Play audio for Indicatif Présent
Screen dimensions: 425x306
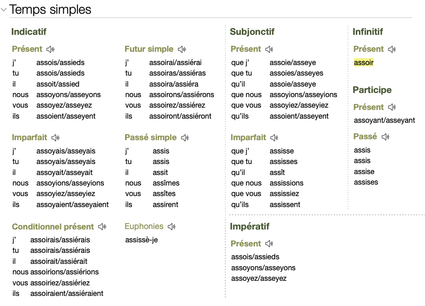(50, 49)
